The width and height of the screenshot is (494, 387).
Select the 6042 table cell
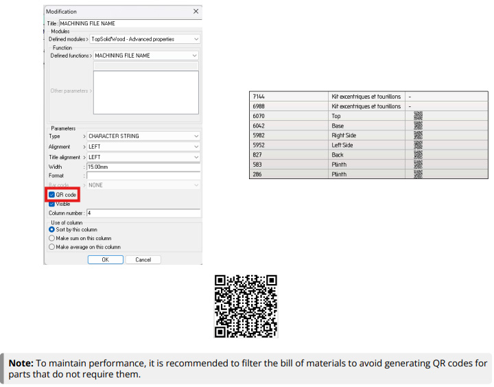(x=289, y=126)
